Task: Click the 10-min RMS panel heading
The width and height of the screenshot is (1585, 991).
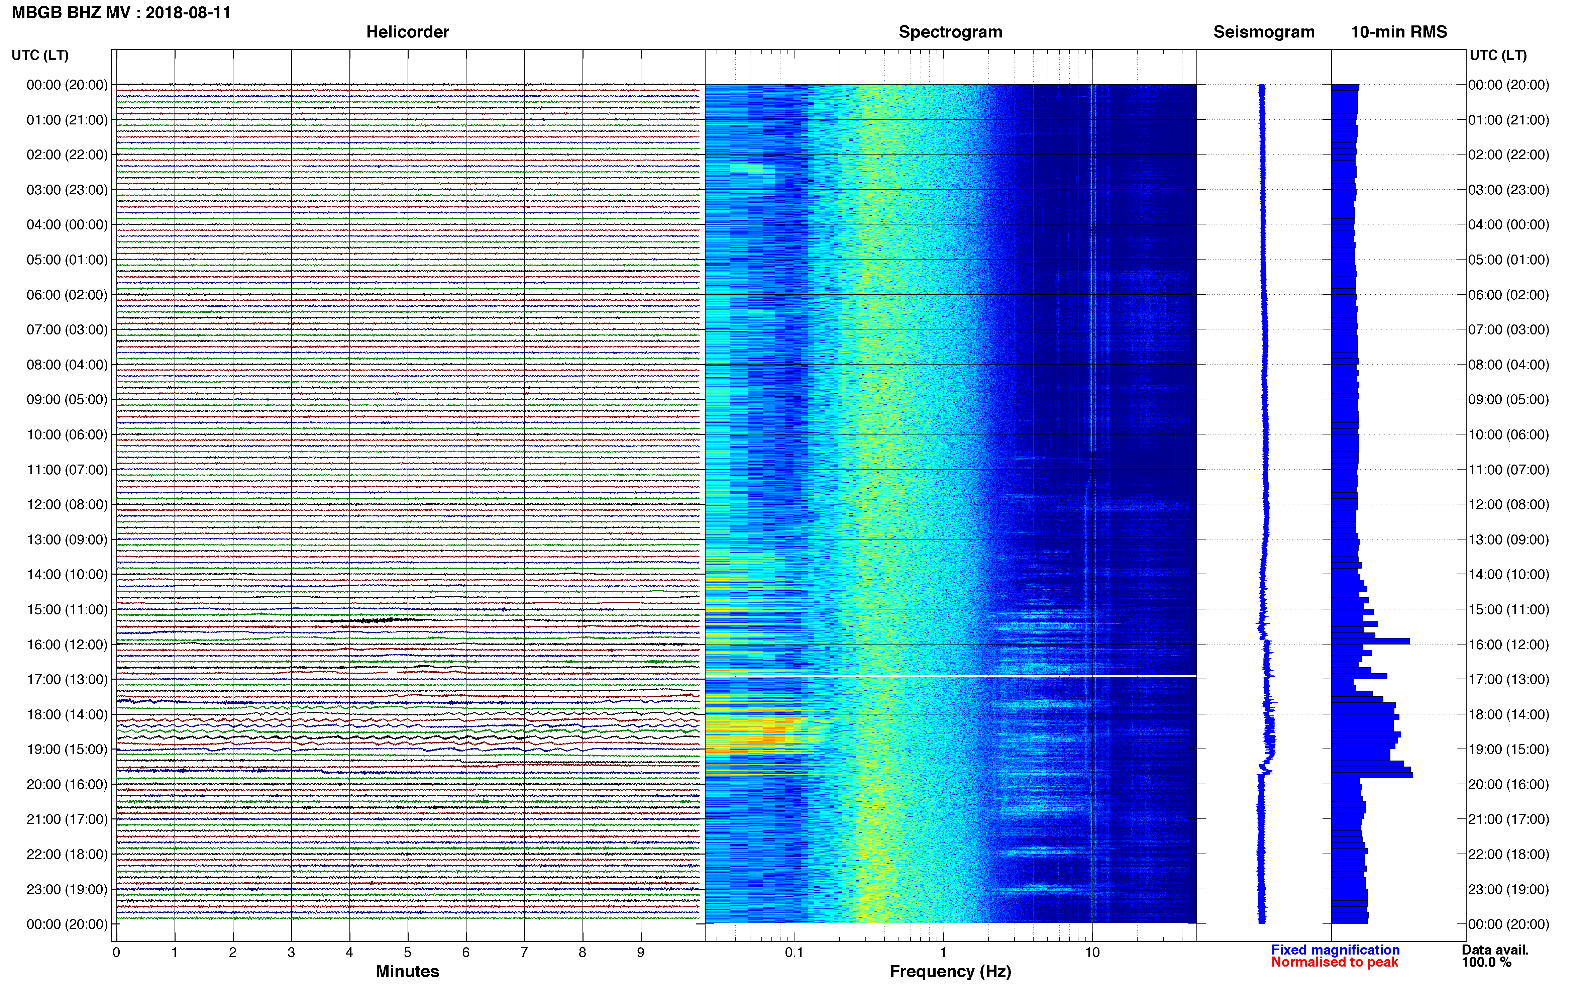Action: coord(1399,32)
